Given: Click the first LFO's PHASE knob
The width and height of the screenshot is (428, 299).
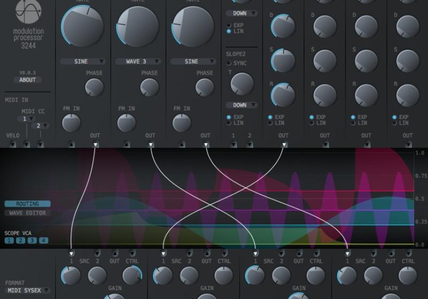Looking at the screenshot, I should tap(94, 88).
